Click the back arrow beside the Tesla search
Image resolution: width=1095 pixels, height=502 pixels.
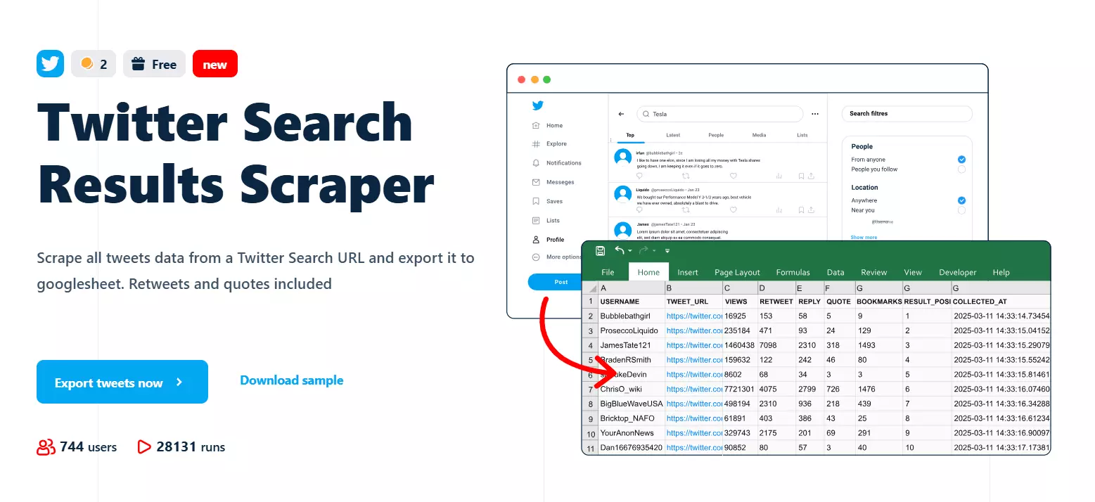click(621, 114)
